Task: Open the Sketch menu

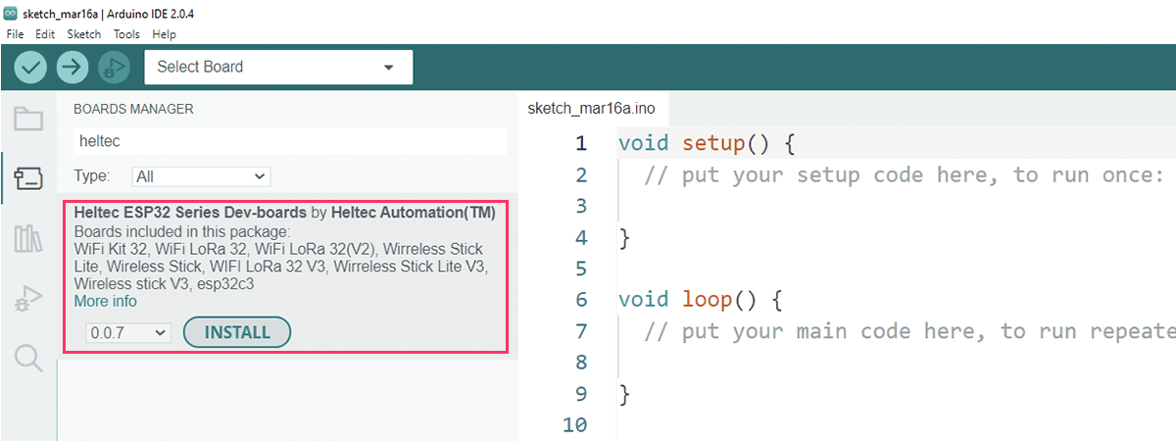Action: (x=83, y=33)
